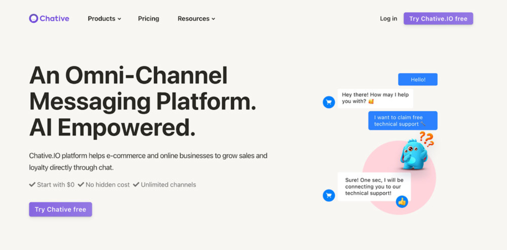Open the Products dropdown menu

(x=104, y=19)
